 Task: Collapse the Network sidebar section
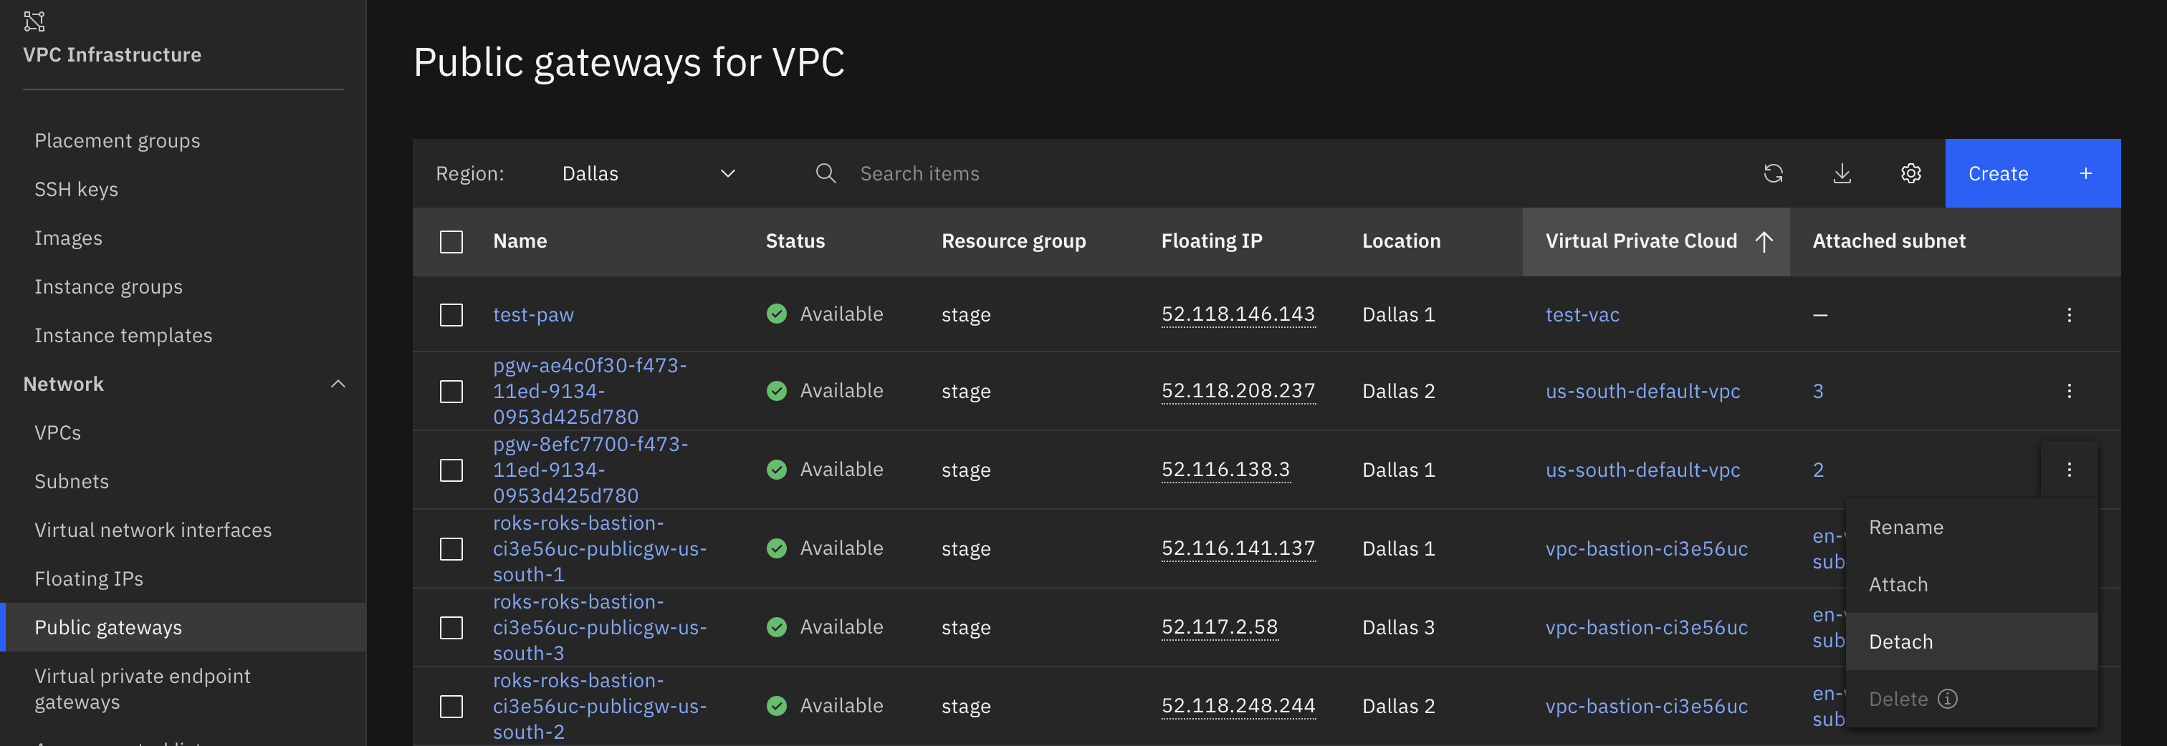pyautogui.click(x=338, y=384)
